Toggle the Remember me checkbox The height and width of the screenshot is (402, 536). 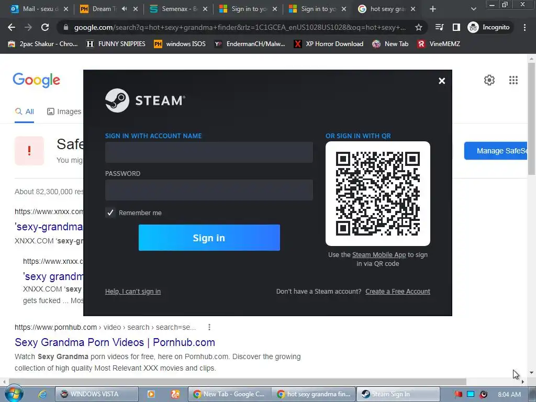[110, 213]
